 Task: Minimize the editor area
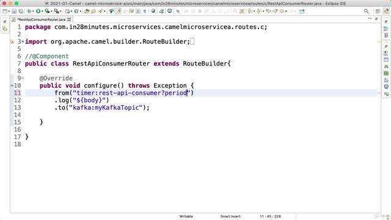(x=370, y=19)
